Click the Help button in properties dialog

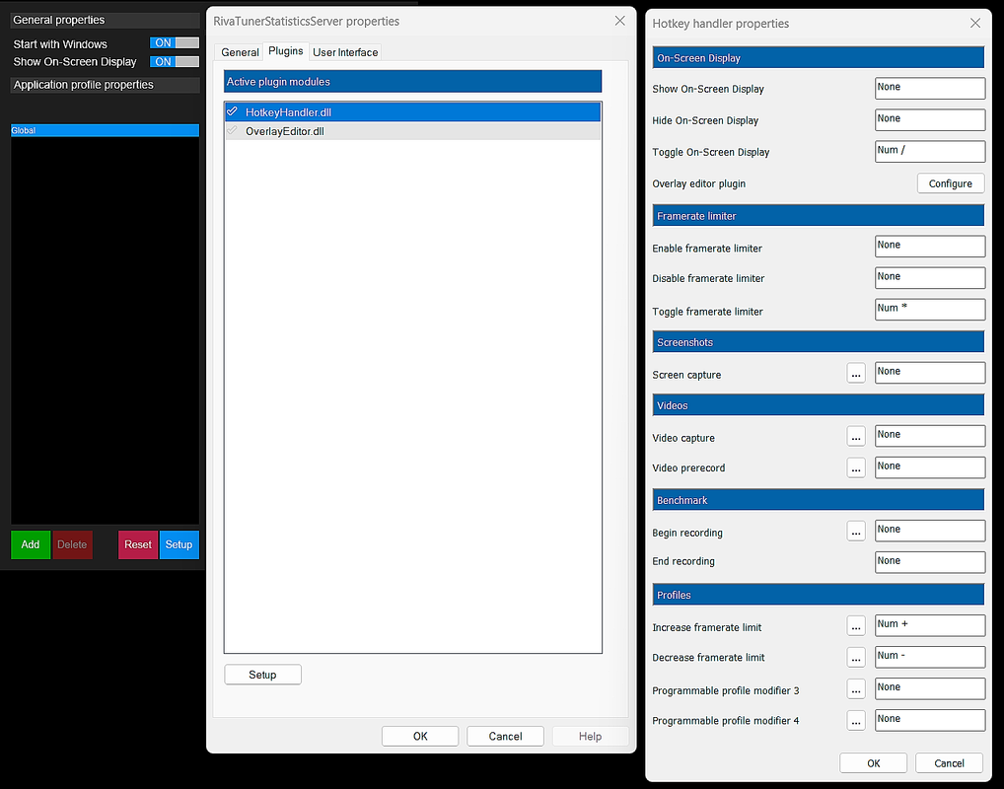point(591,736)
